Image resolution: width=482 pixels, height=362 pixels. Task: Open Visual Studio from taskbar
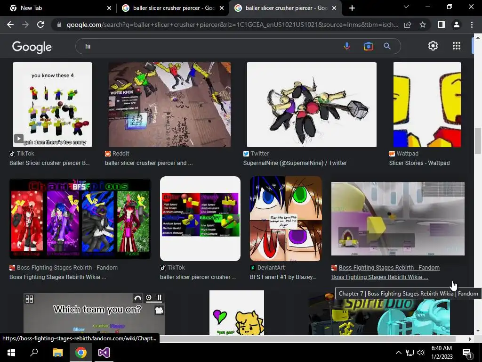pyautogui.click(x=104, y=353)
